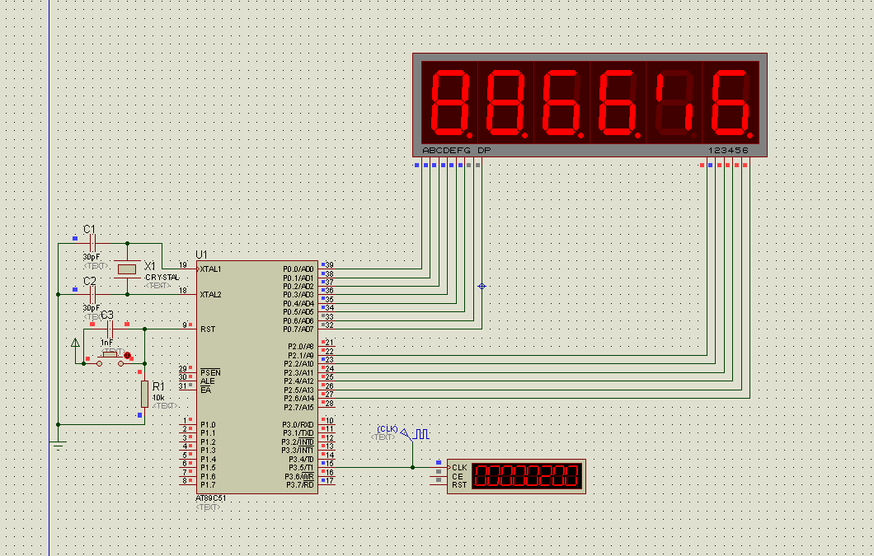Click the X1 crystal component
Viewport: 874px width, 556px height.
tap(127, 269)
